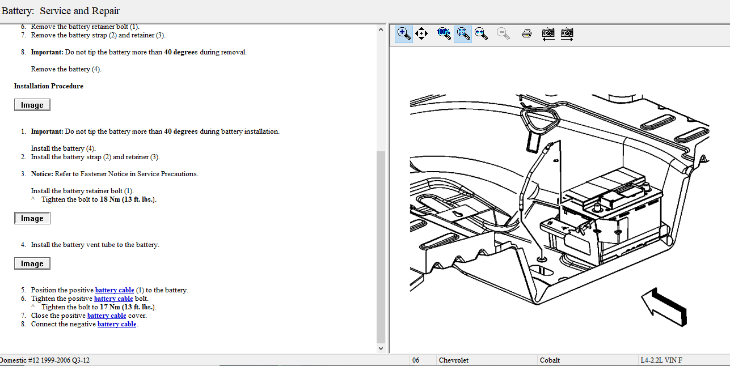Screen dimensions: 730x366
Task: Click battery cable link in 'Close the positive' step
Action: point(107,316)
